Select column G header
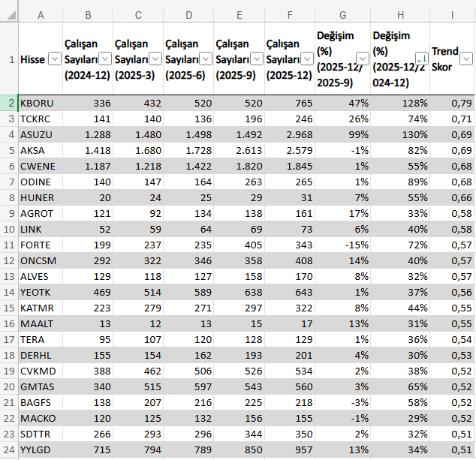Viewport: 476px width, 460px height. pos(342,15)
